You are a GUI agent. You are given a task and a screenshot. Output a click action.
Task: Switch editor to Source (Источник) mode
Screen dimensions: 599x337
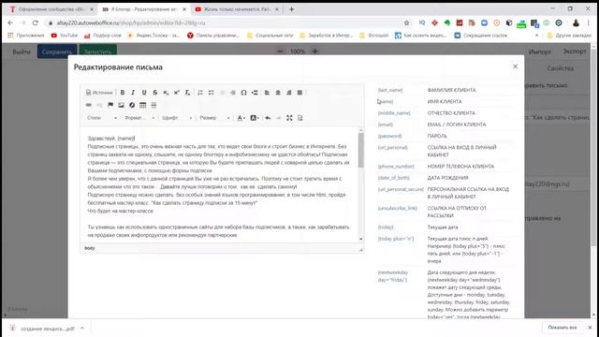click(99, 93)
